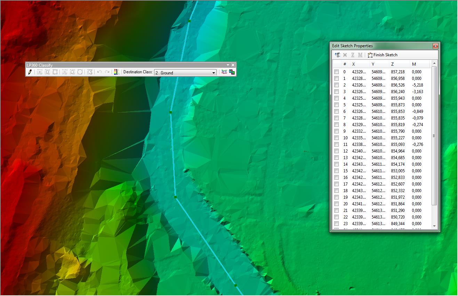Select Z value 853,005

(398, 171)
